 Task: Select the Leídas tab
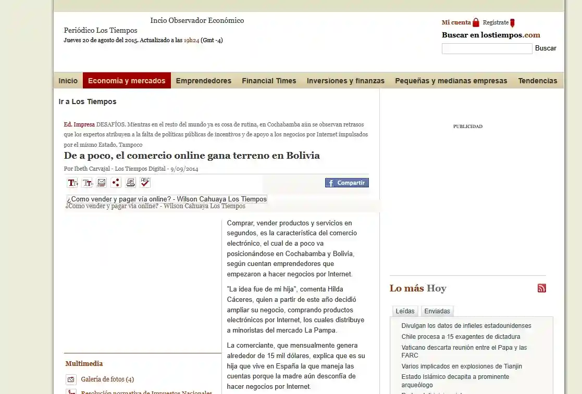pos(405,311)
